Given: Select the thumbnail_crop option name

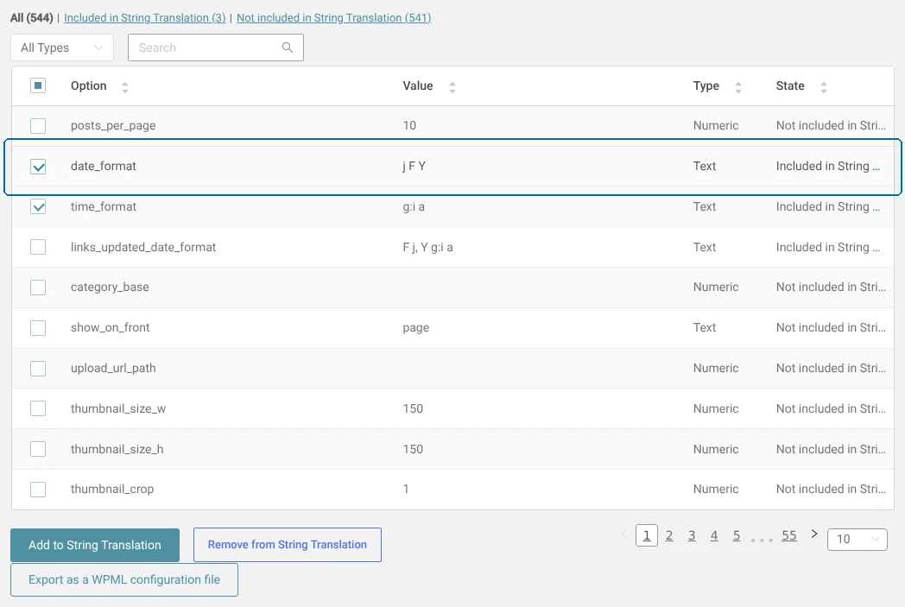Looking at the screenshot, I should pyautogui.click(x=112, y=490).
